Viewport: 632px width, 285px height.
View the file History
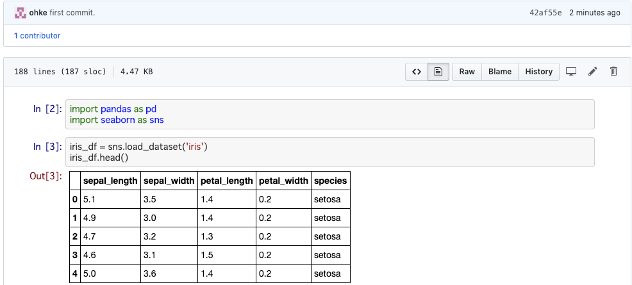click(x=538, y=72)
